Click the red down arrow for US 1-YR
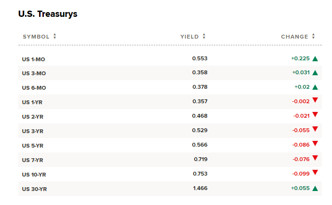Image resolution: width=332 pixels, height=205 pixels. (315, 100)
